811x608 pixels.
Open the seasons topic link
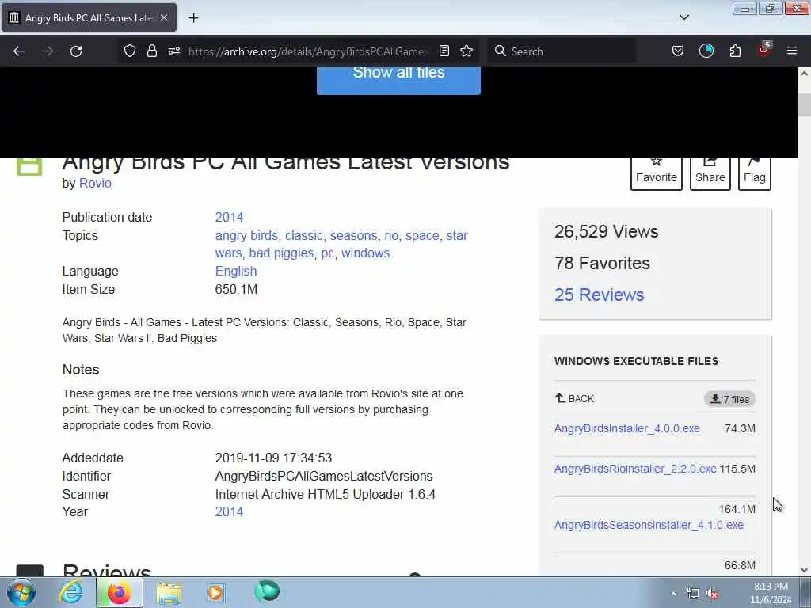(x=353, y=235)
